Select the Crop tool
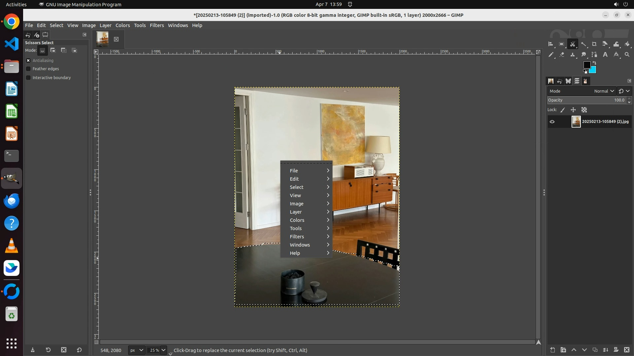This screenshot has width=634, height=356. 594,44
